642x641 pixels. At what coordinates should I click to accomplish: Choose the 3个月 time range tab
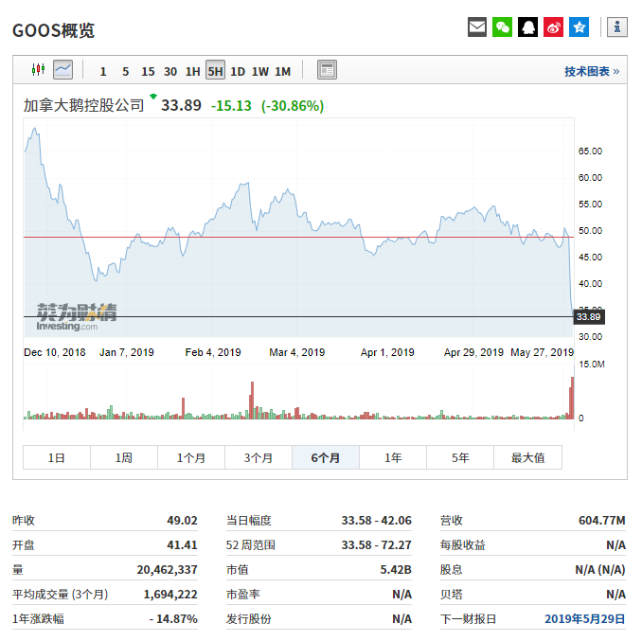tap(259, 457)
